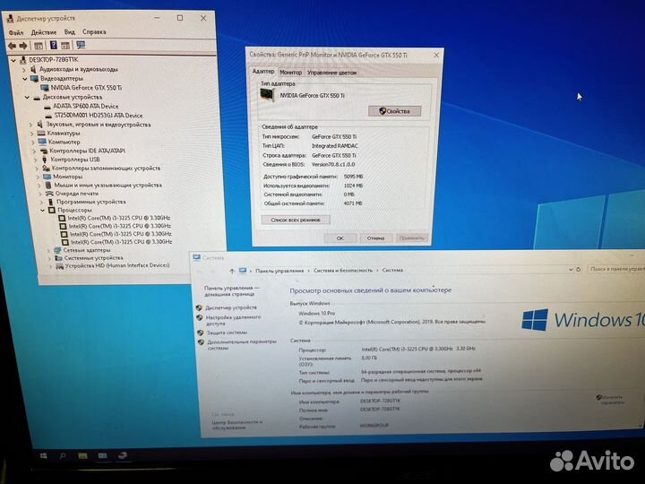Screen dimensions: 645x484
Task: Open Настройка удаленного доступа link
Action: click(x=233, y=320)
